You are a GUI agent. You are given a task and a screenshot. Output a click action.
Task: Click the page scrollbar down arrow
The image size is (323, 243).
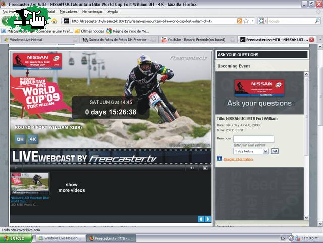pos(320,224)
